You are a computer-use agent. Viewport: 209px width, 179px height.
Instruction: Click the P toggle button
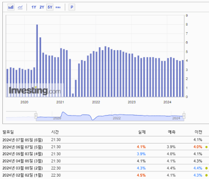point(72,7)
